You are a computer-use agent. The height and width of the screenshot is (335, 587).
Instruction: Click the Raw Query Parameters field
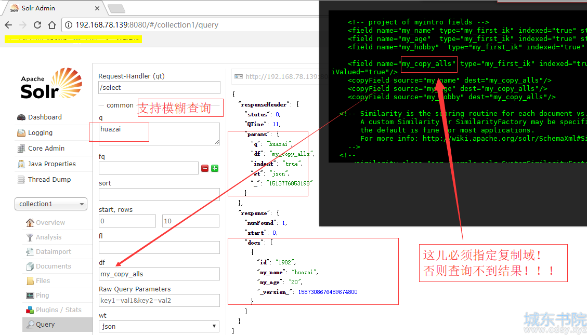pyautogui.click(x=159, y=301)
